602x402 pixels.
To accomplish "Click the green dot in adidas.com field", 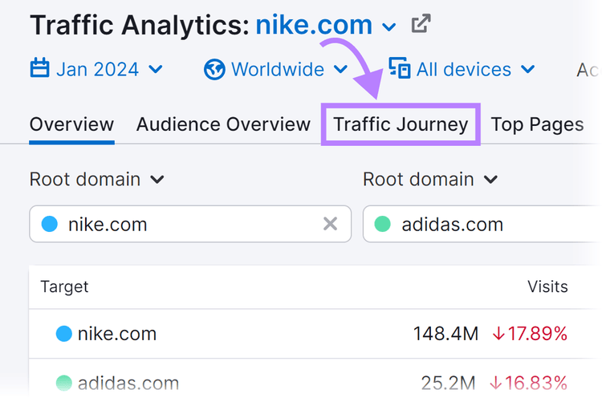I will (382, 224).
